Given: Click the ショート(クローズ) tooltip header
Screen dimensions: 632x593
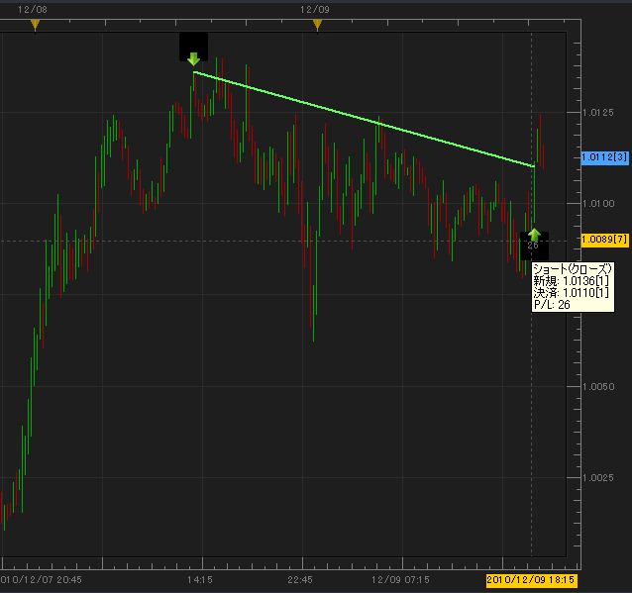Looking at the screenshot, I should click(x=573, y=269).
